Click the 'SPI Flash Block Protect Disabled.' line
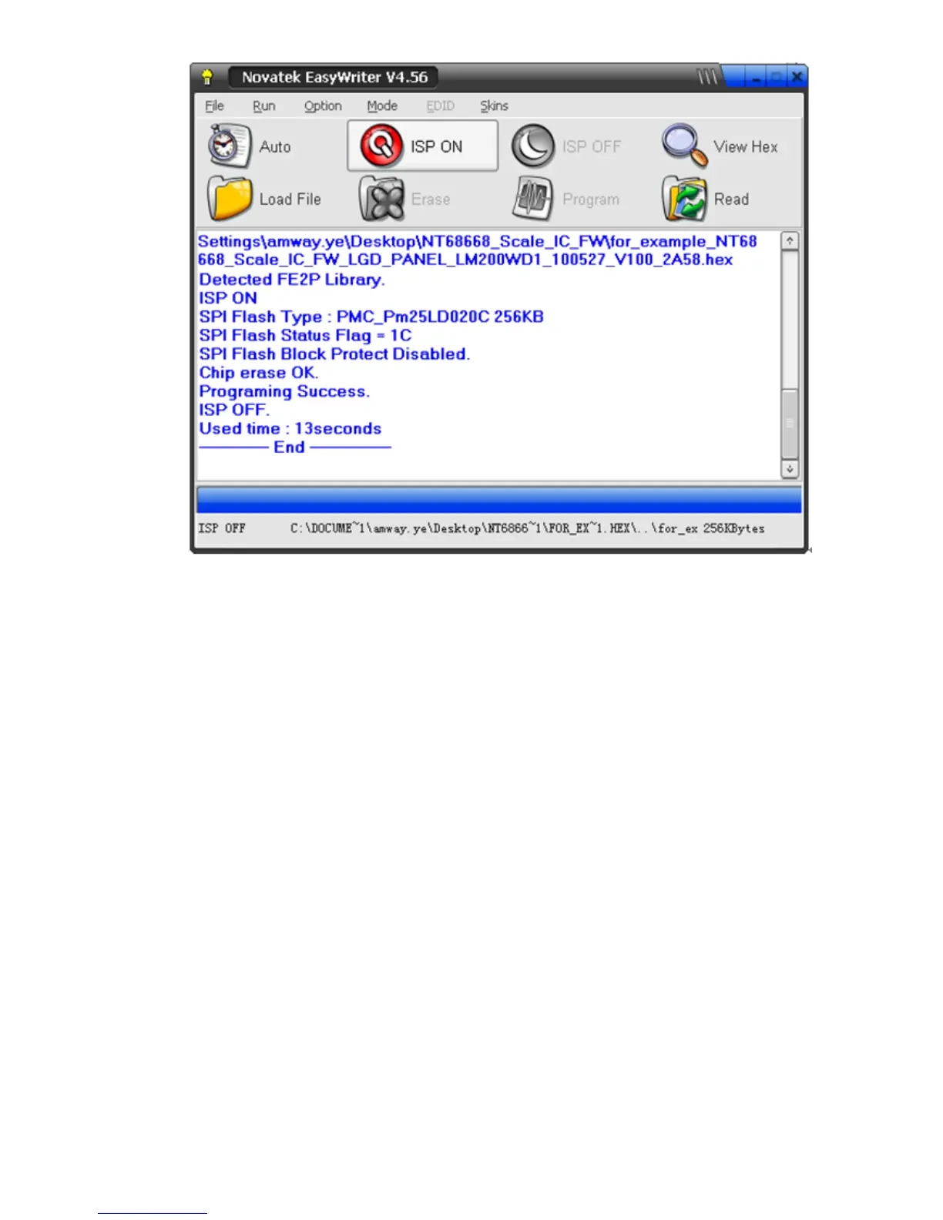The width and height of the screenshot is (943, 1220). (334, 354)
